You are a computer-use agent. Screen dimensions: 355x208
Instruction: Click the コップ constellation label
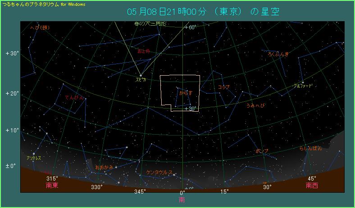(x=223, y=87)
